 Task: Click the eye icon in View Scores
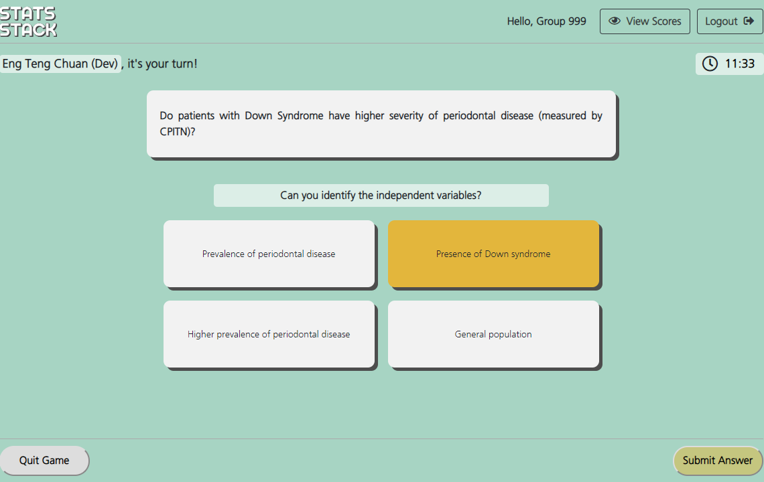click(614, 21)
